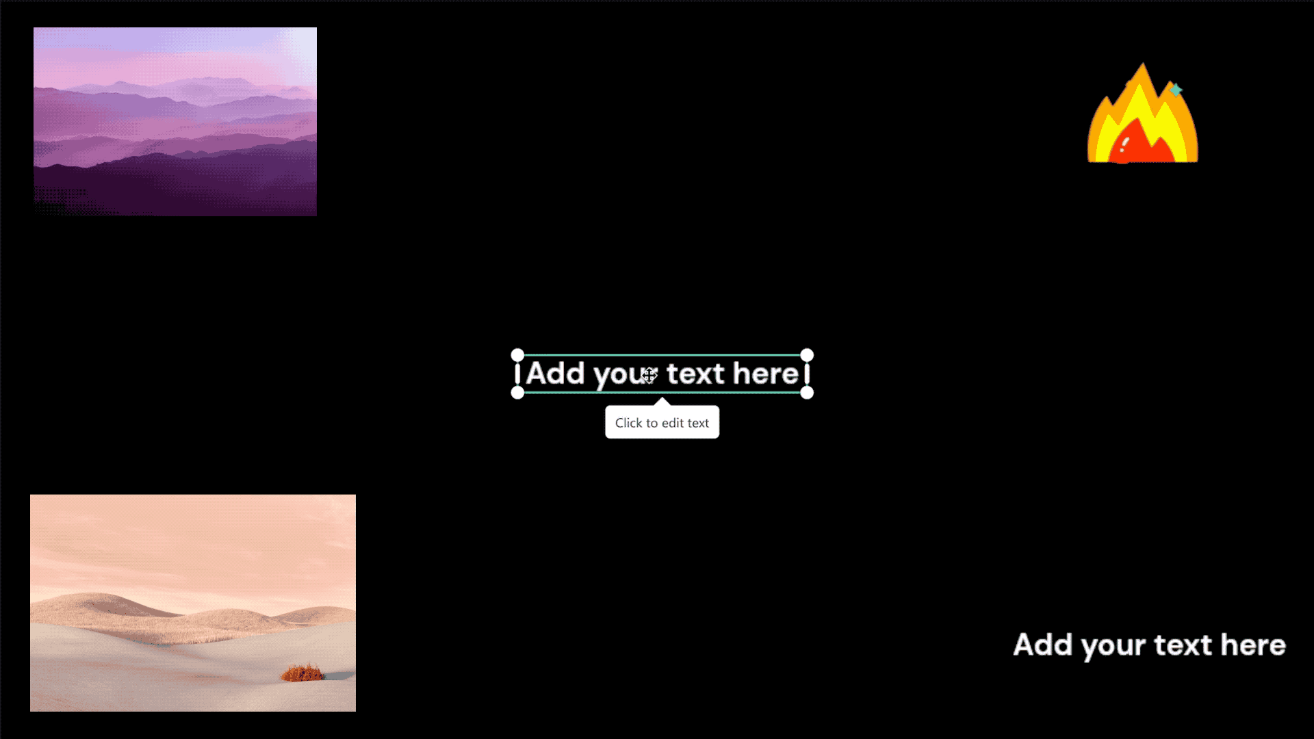Viewport: 1314px width, 739px height.
Task: Click the flame/volcano app icon
Action: [x=1142, y=117]
